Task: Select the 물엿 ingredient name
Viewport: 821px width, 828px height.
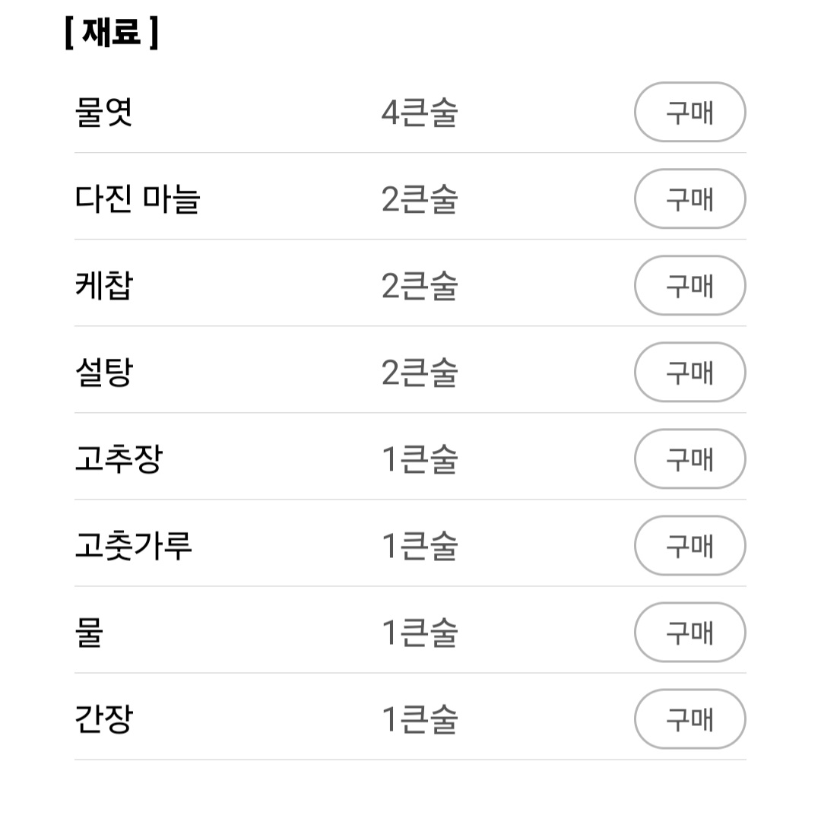Action: coord(103,112)
